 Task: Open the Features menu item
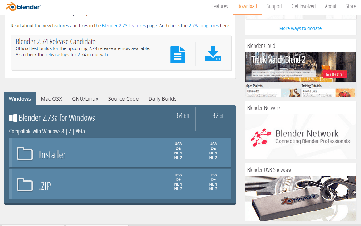(x=219, y=6)
